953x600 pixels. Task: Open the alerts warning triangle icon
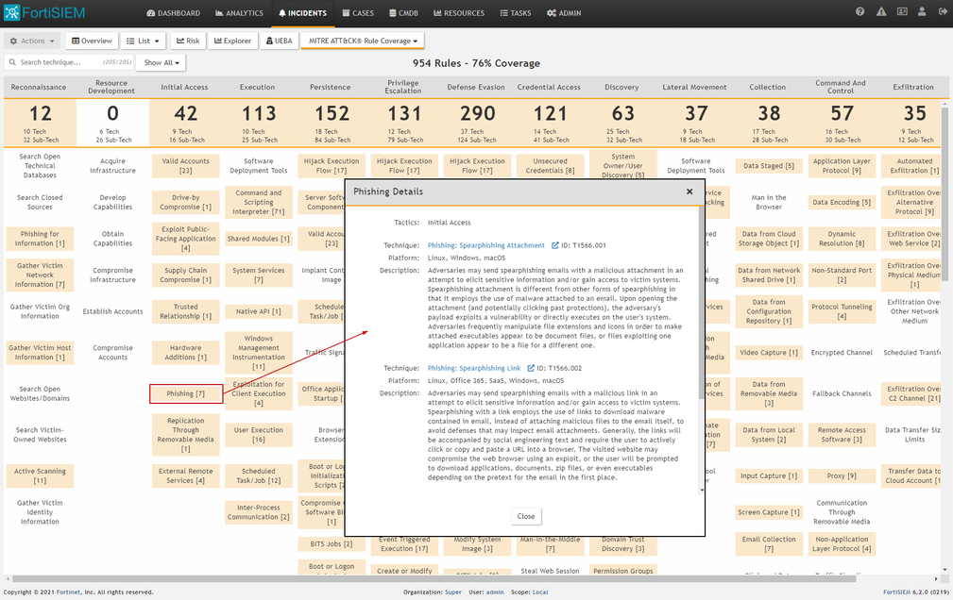881,11
